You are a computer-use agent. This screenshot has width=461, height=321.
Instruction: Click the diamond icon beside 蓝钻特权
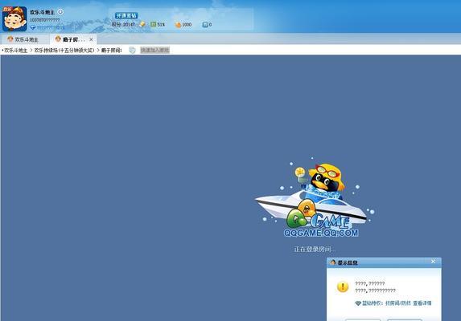coord(358,303)
